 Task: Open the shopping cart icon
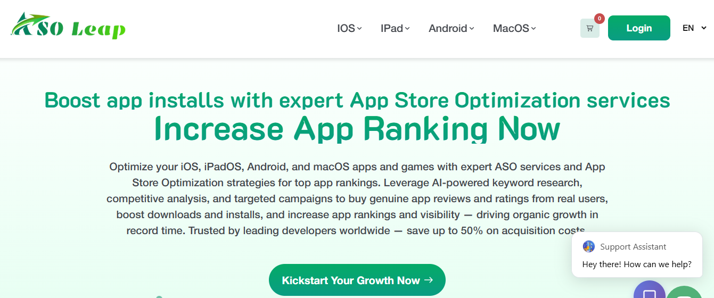coord(589,28)
